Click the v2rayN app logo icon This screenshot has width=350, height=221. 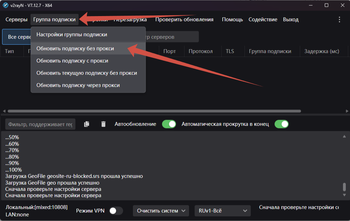click(5, 5)
